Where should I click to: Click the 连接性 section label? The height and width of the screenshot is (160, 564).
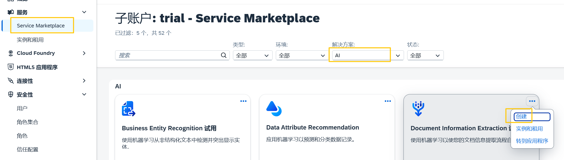(25, 81)
